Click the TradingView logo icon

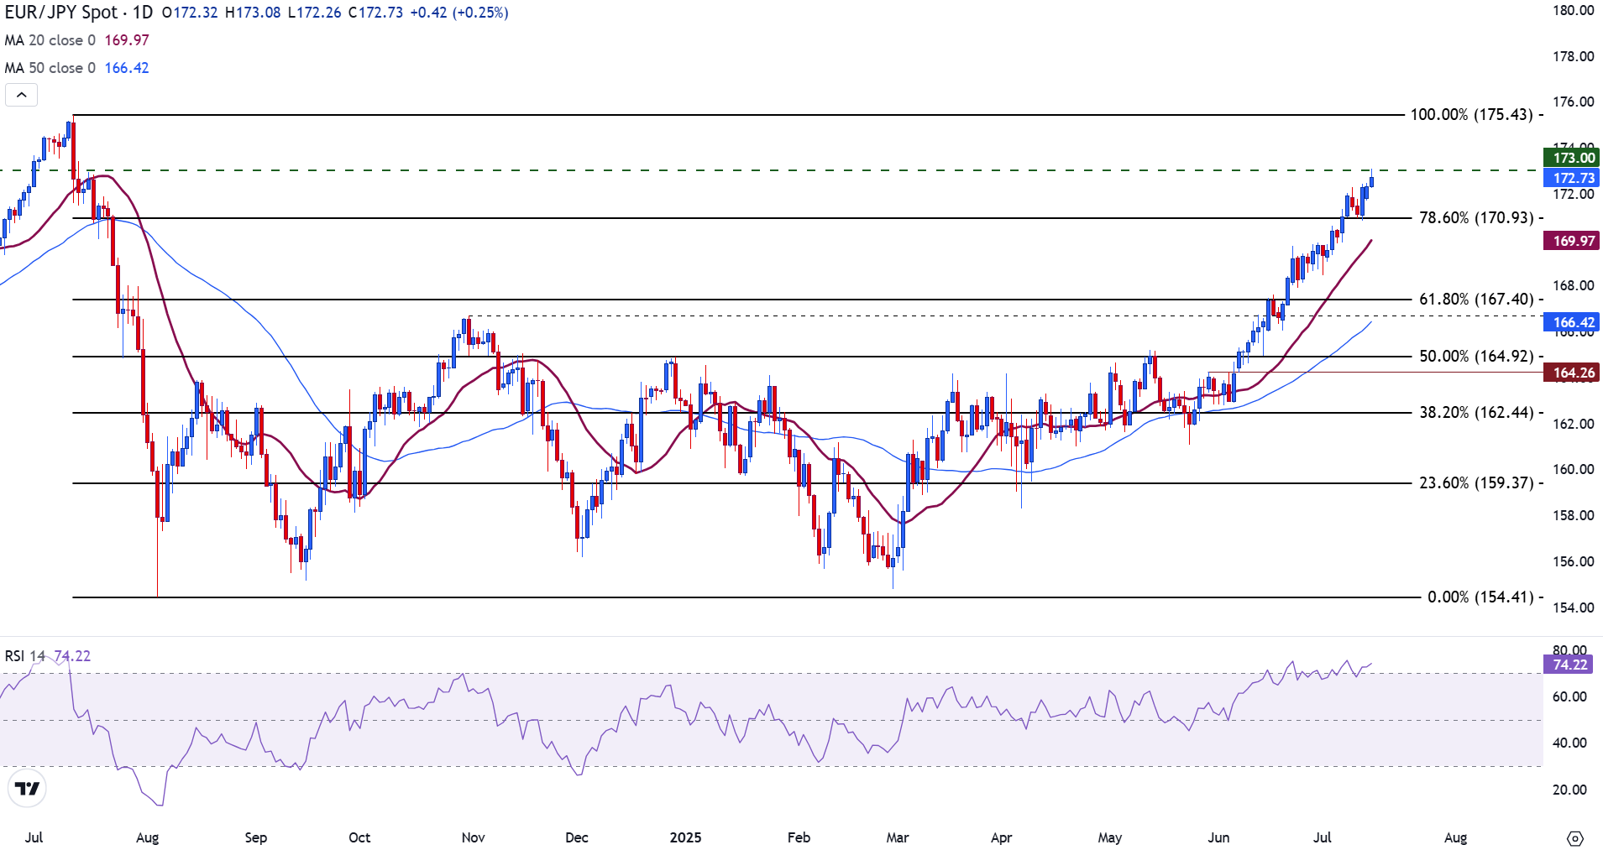coord(27,789)
